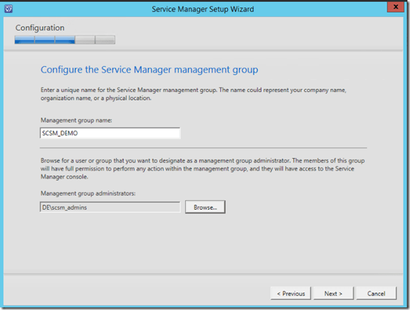Proceed with the Next button

(x=333, y=293)
